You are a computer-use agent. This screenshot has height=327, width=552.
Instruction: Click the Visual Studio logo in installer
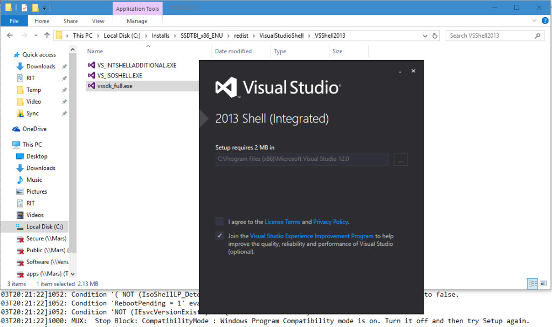point(226,87)
